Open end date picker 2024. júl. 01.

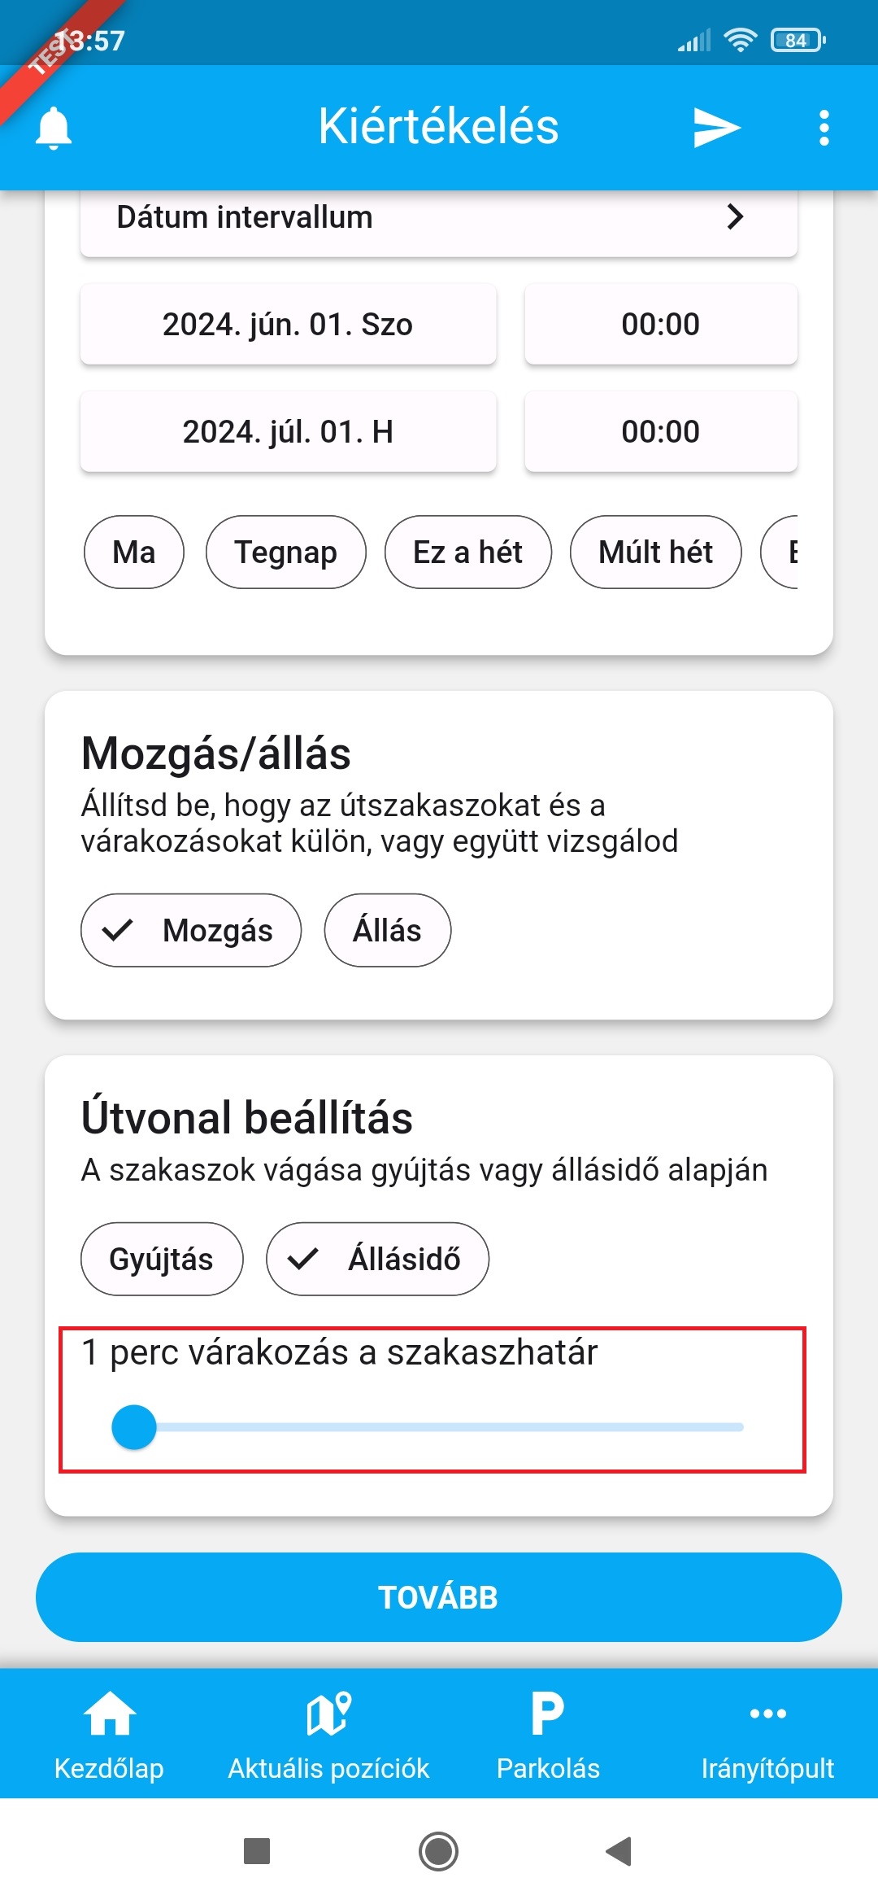tap(288, 431)
